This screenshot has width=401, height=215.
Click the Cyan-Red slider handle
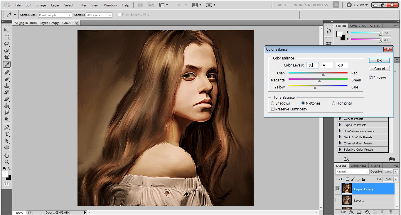coord(323,75)
